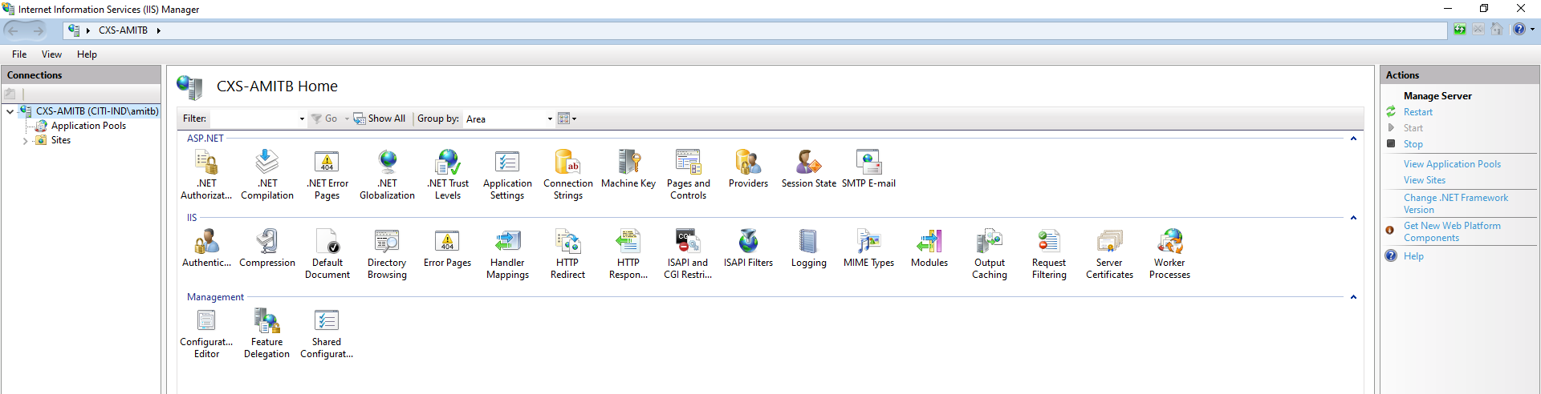The height and width of the screenshot is (394, 1541).
Task: Open Providers feature
Action: [x=749, y=168]
